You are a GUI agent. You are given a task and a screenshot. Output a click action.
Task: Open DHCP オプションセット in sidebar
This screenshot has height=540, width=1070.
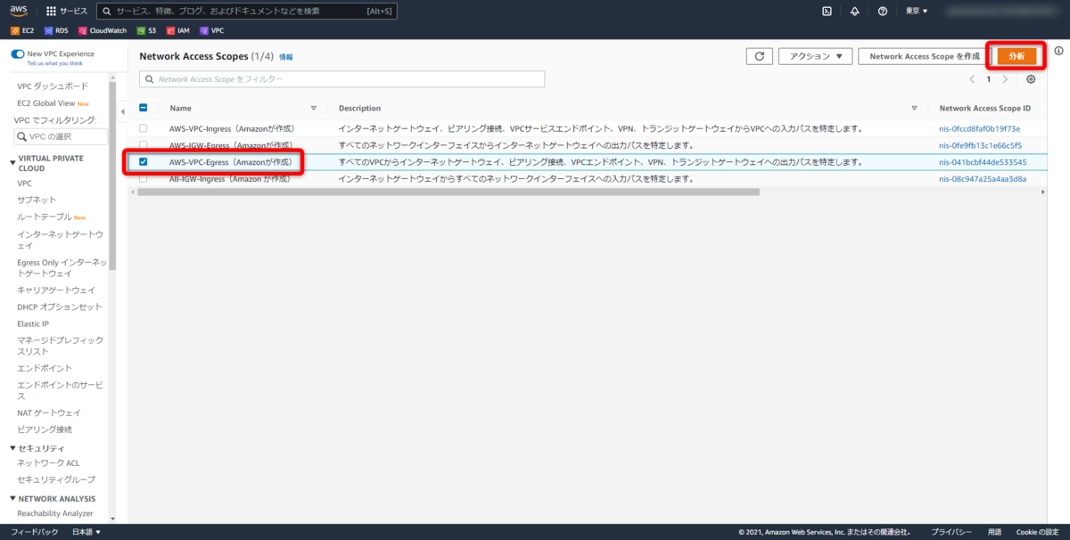click(60, 307)
